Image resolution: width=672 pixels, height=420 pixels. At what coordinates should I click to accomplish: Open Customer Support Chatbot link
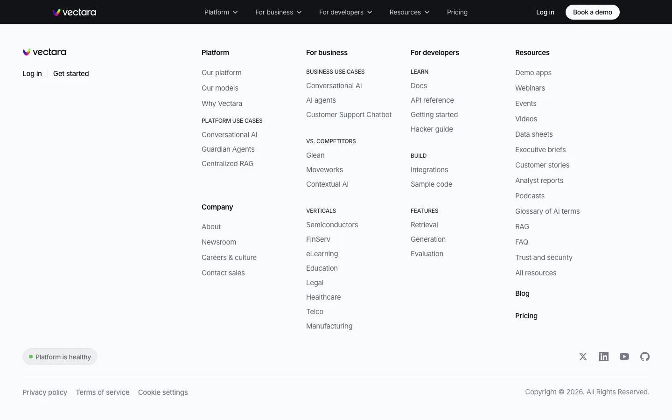pos(349,115)
